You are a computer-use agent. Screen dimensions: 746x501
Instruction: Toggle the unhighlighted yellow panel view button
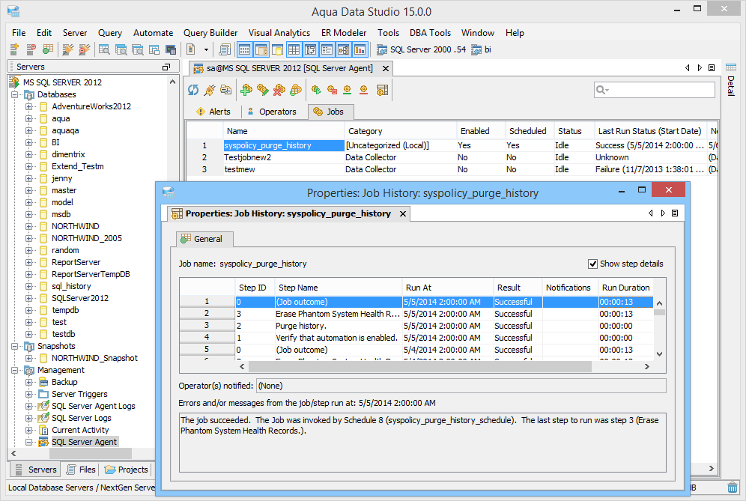(x=277, y=49)
